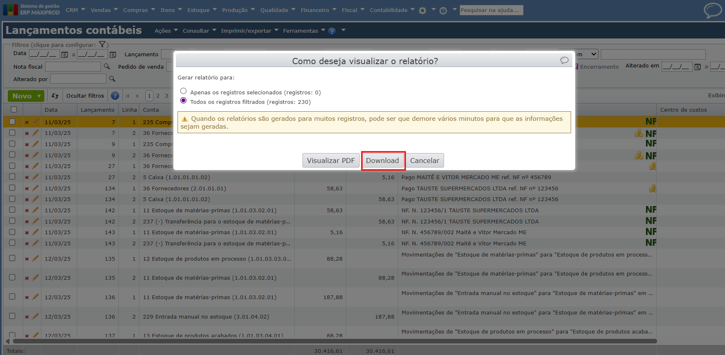Expand the arrow next to the top-bar help icon
The height and width of the screenshot is (355, 725).
pyautogui.click(x=454, y=10)
